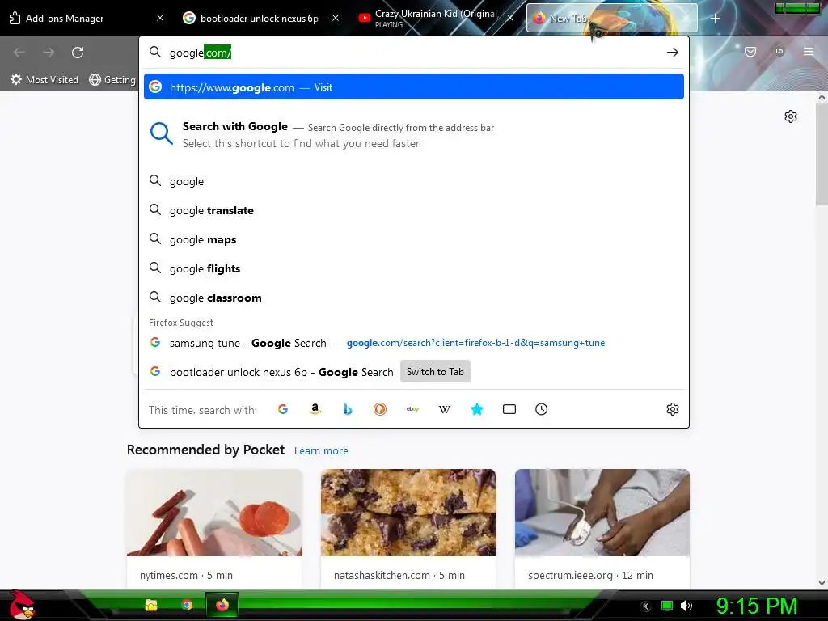The width and height of the screenshot is (828, 621).
Task: Search this time with eBay
Action: click(412, 409)
